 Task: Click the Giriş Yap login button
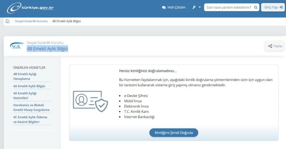[273, 7]
